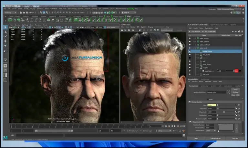Screen dimensions: 248x148
Task: Open the Modeling menu set dropdown
Action: [10, 13]
